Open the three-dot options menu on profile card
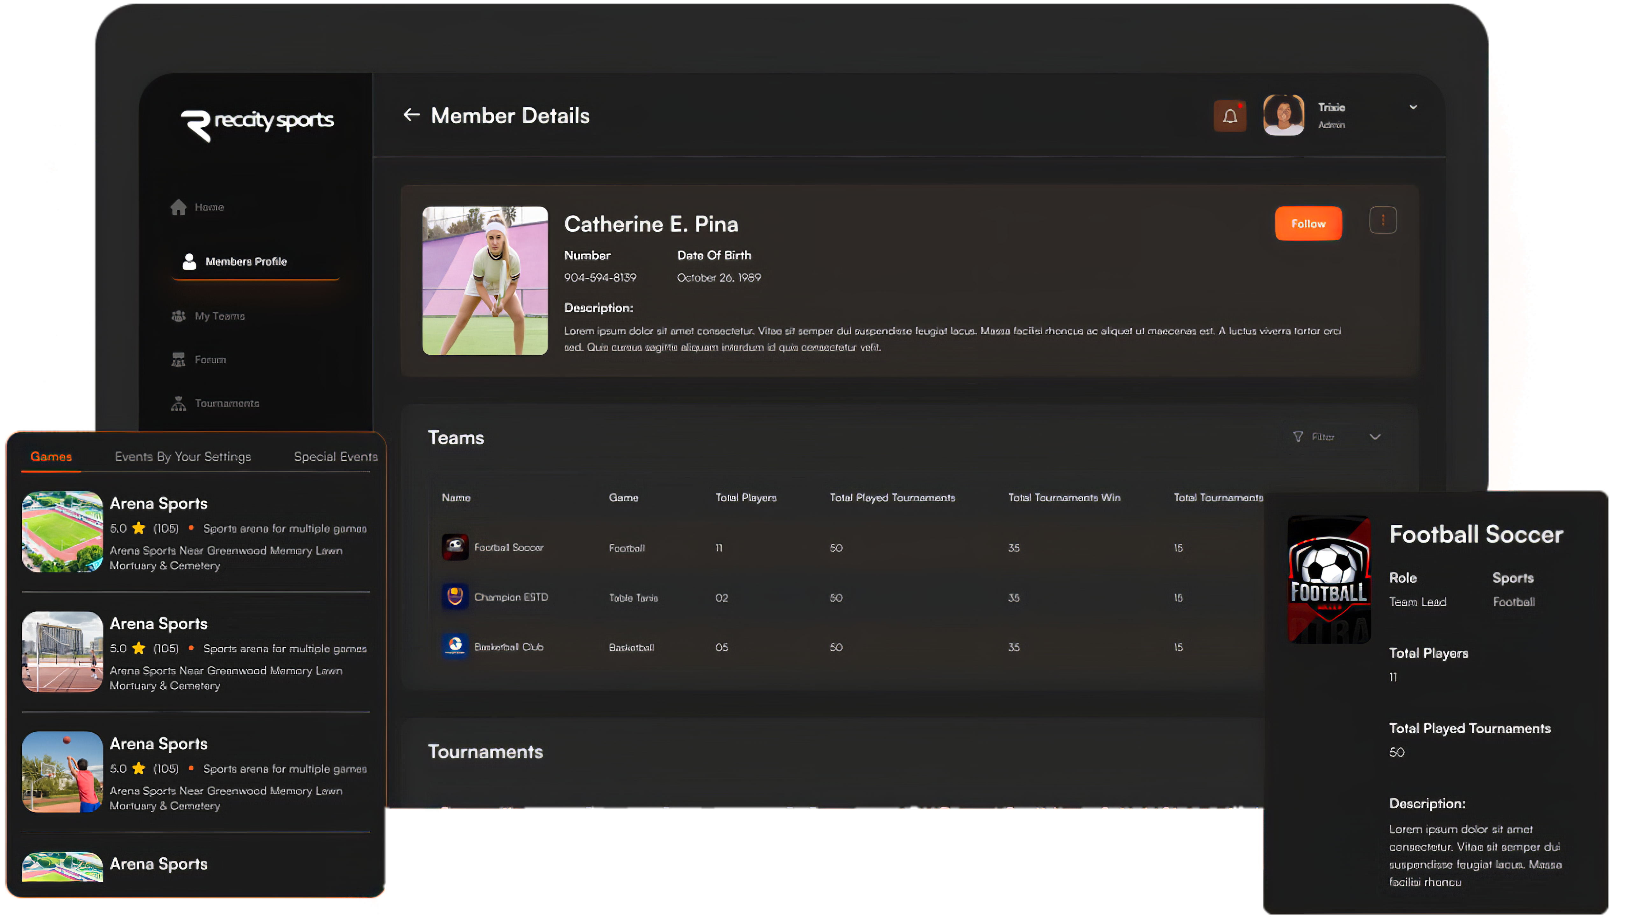The width and height of the screenshot is (1630, 917). (x=1383, y=220)
